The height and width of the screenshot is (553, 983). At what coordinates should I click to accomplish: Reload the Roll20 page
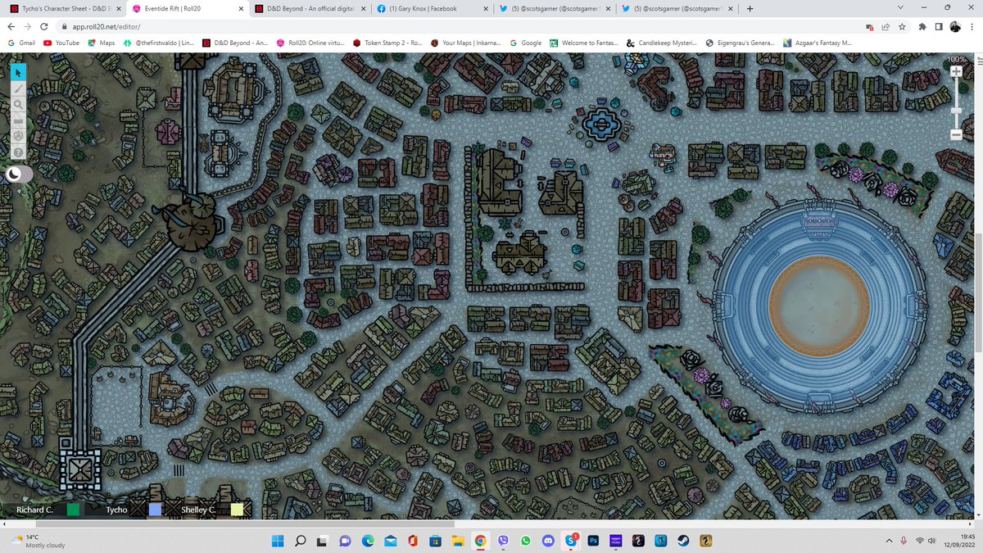(46, 26)
